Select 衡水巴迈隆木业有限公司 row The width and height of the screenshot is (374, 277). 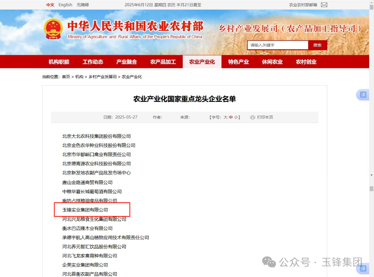coord(87,228)
